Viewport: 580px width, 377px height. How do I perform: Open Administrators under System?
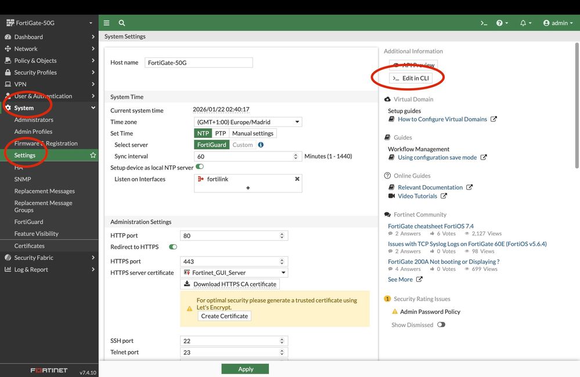pyautogui.click(x=34, y=119)
